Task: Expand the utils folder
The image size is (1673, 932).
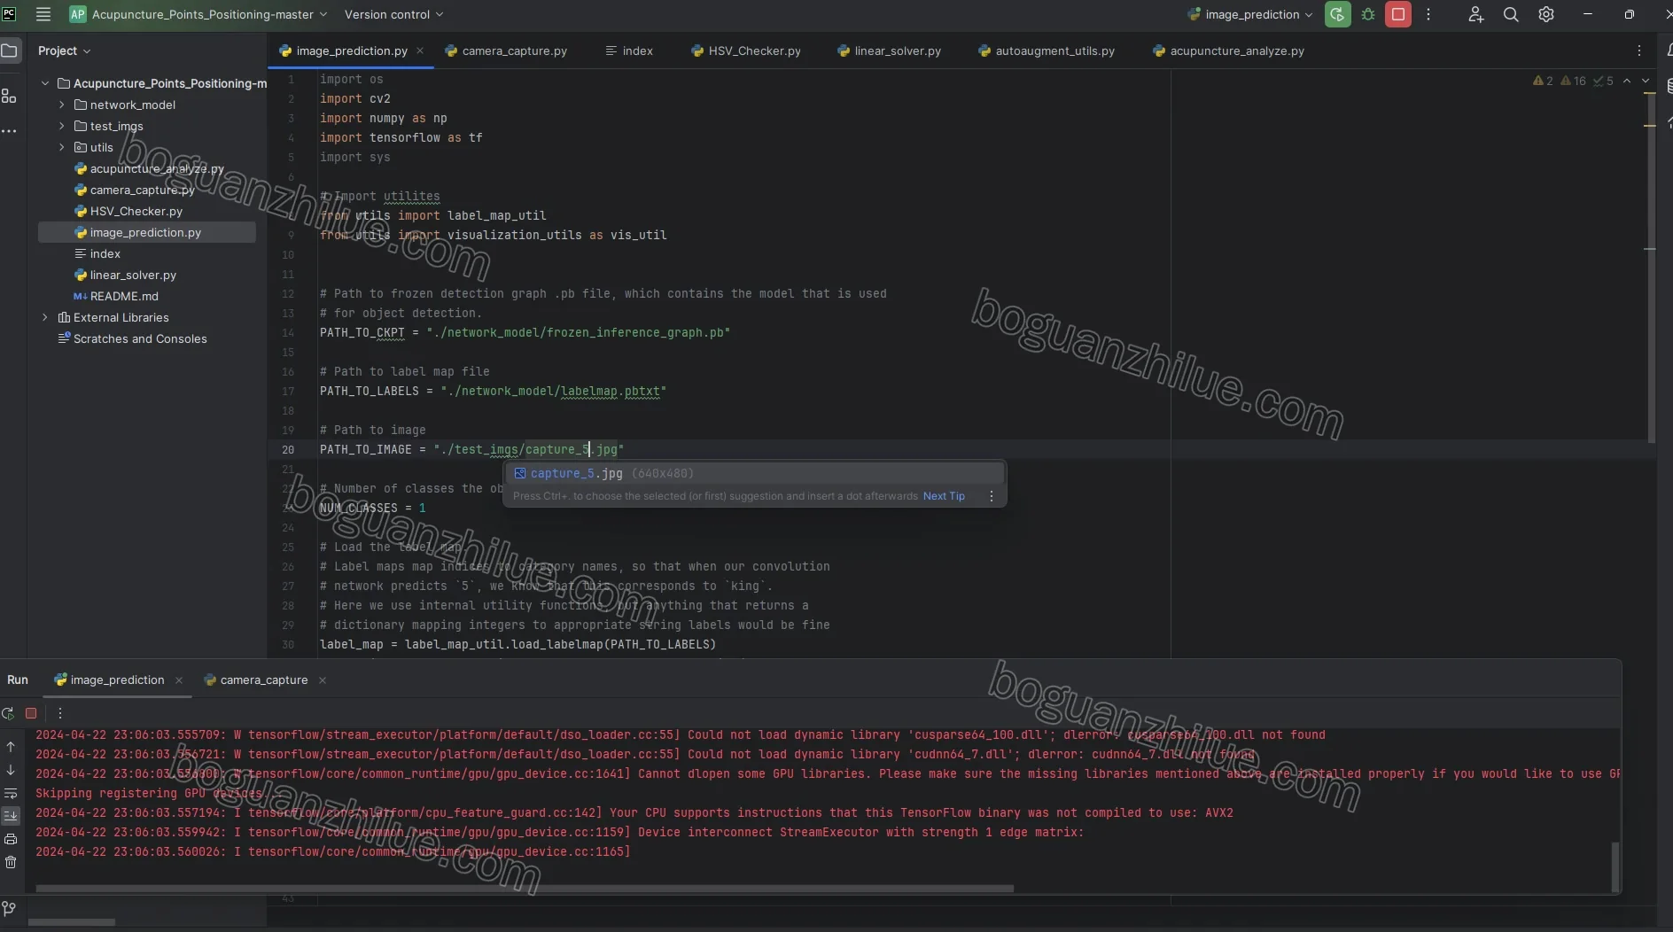Action: click(x=62, y=147)
